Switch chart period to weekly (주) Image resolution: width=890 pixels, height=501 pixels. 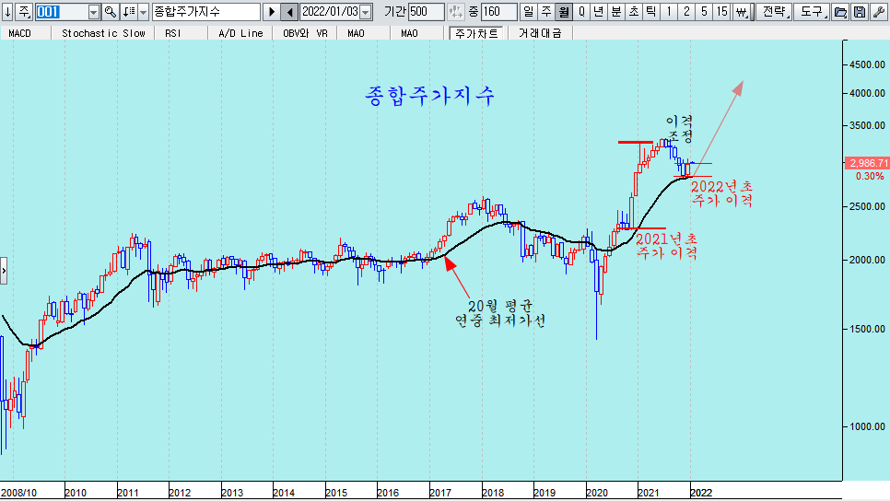coord(545,12)
